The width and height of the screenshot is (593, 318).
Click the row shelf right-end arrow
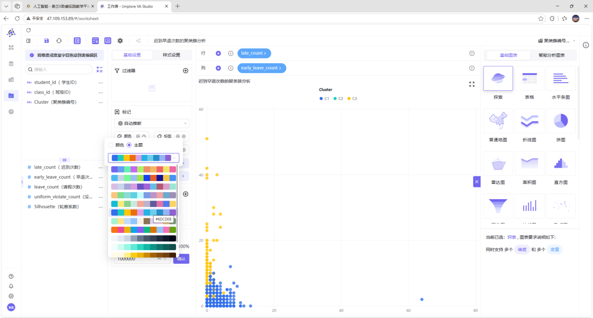(472, 53)
